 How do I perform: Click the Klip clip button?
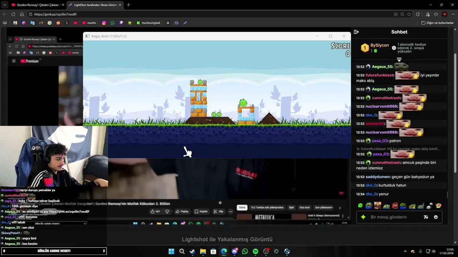pos(218,211)
